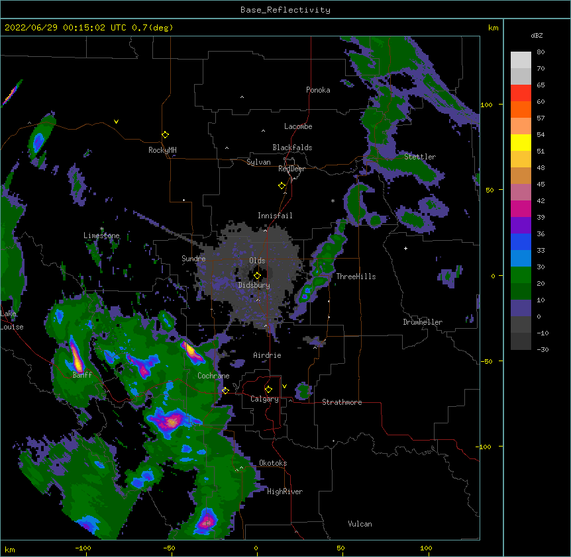Select the light blue 30-33 dBZ legend swatch
This screenshot has width=571, height=557.
[521, 259]
